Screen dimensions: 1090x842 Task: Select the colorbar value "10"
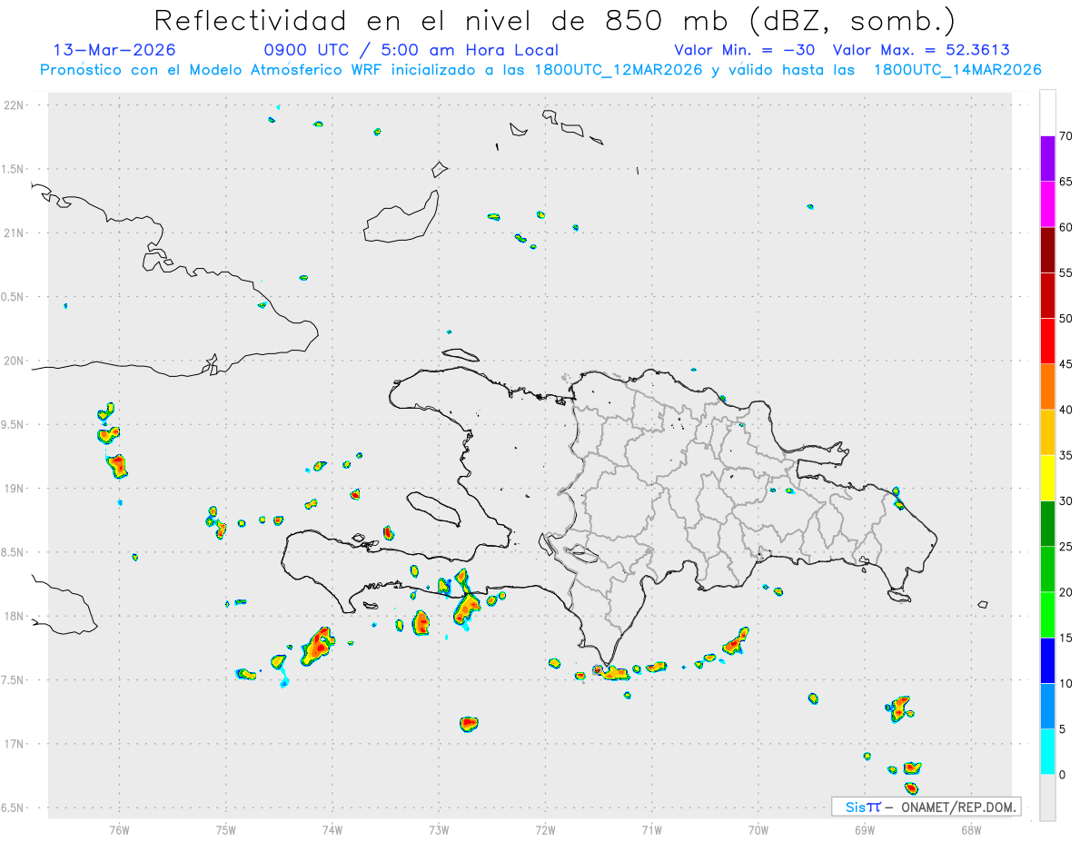pyautogui.click(x=1066, y=683)
